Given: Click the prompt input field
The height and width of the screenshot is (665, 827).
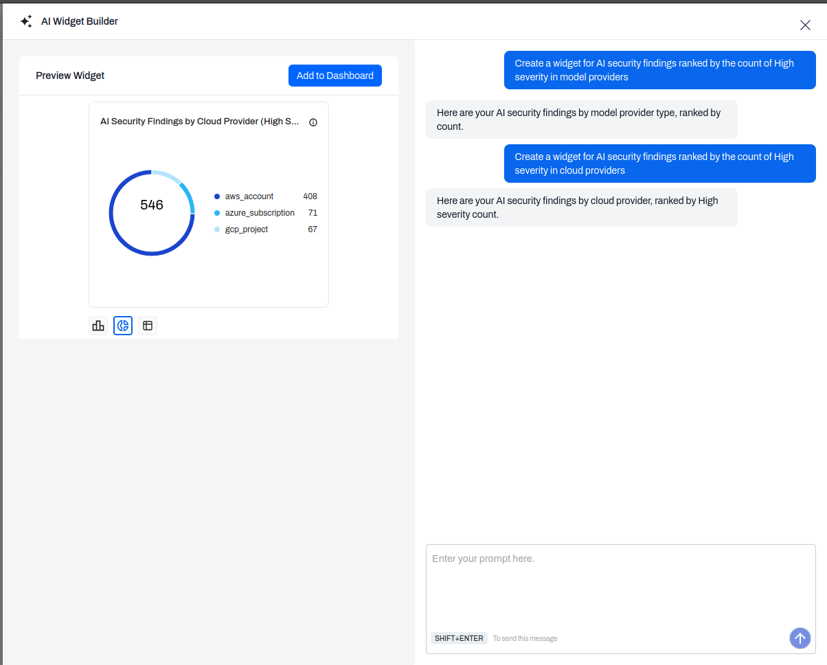Looking at the screenshot, I should [621, 598].
